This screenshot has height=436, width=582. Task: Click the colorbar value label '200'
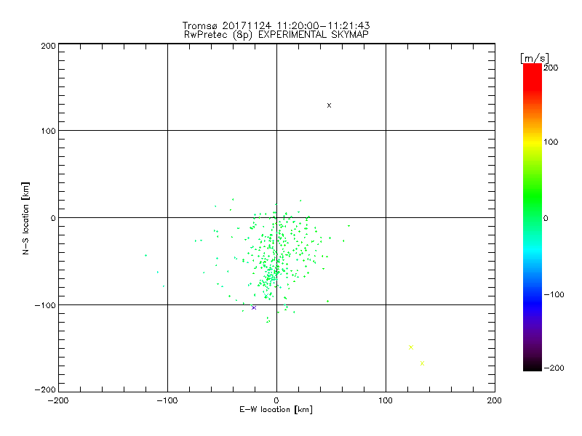click(551, 68)
